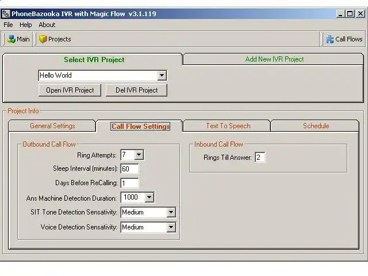Maximize the PhoneBazooka window
The height and width of the screenshot is (276, 368).
click(x=350, y=14)
